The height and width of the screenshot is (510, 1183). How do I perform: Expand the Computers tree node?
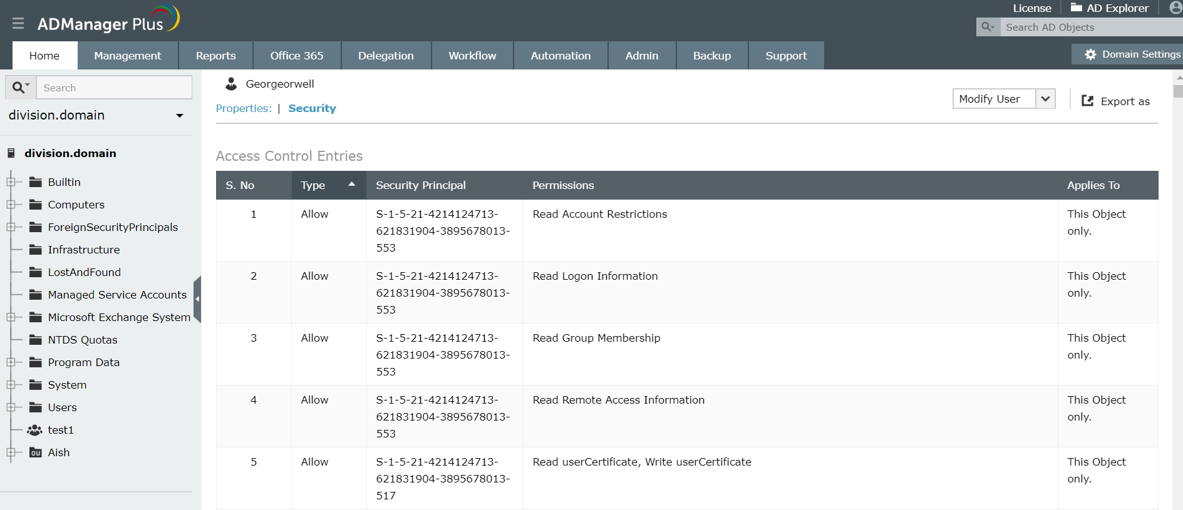tap(11, 205)
